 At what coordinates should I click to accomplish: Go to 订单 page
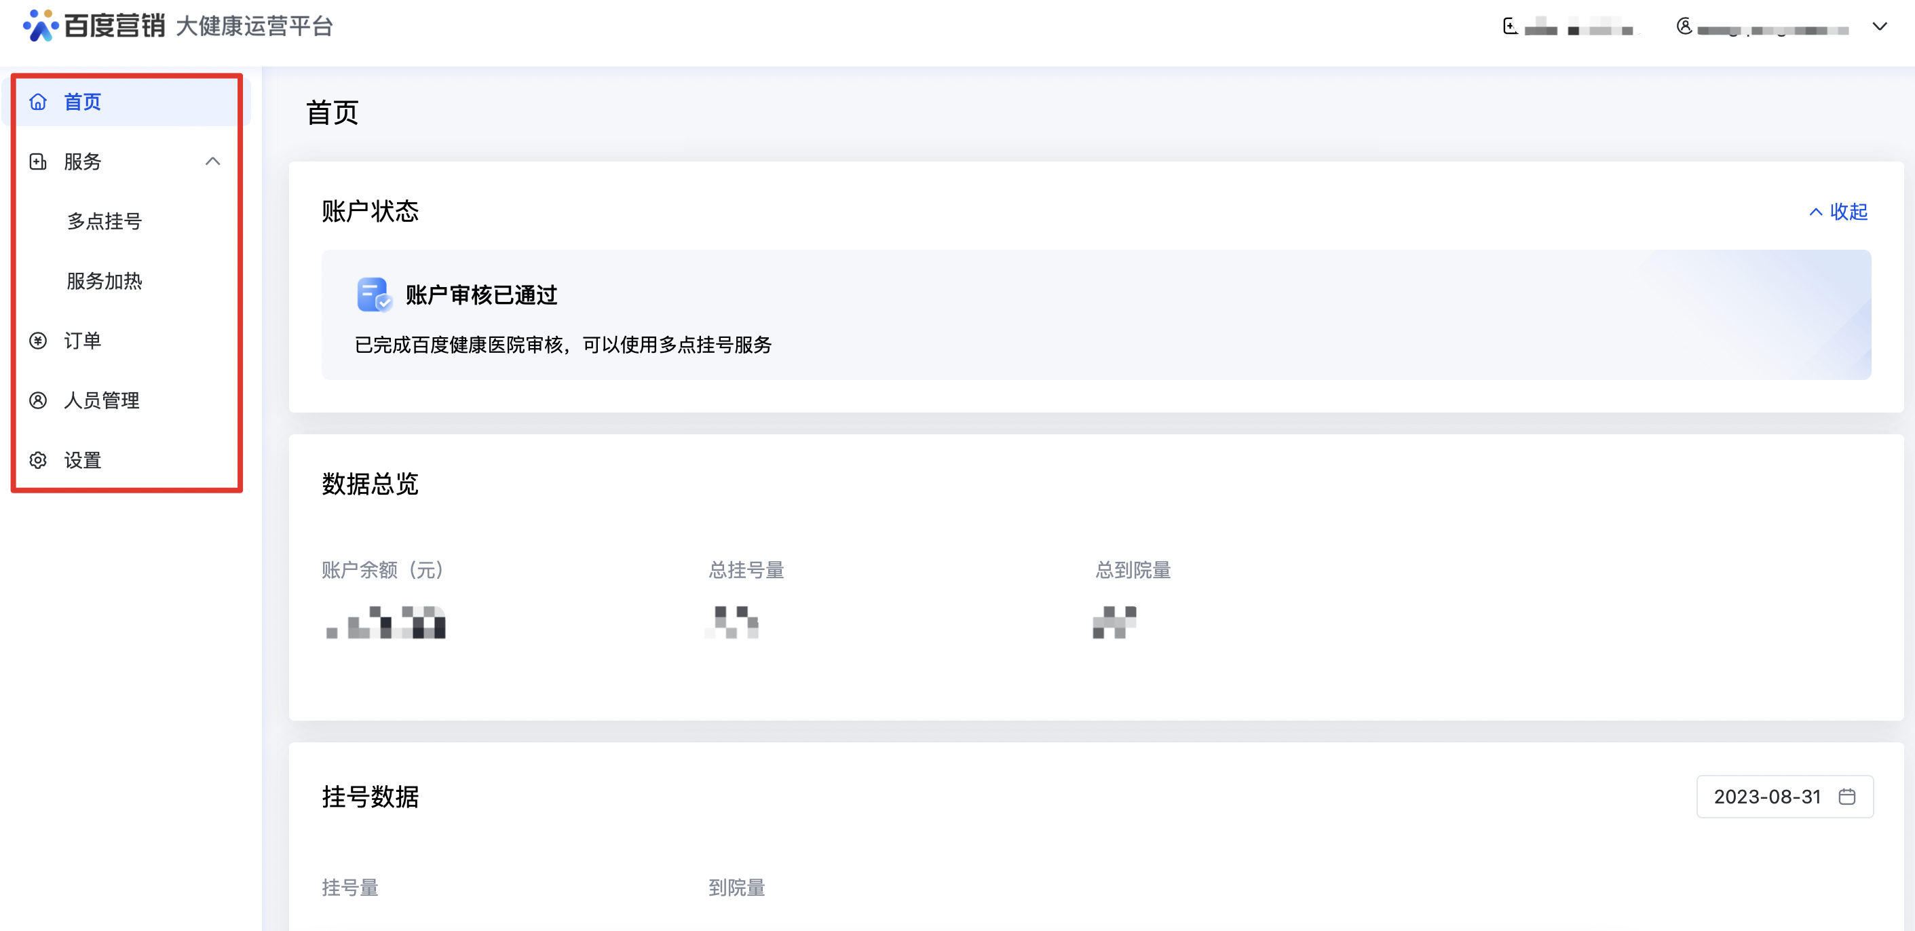coord(83,341)
